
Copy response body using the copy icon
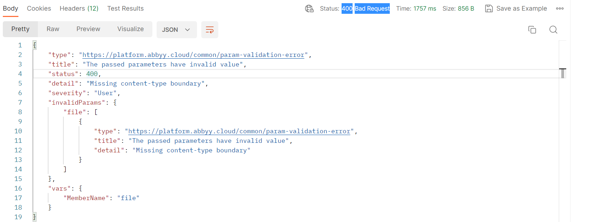[x=532, y=30]
